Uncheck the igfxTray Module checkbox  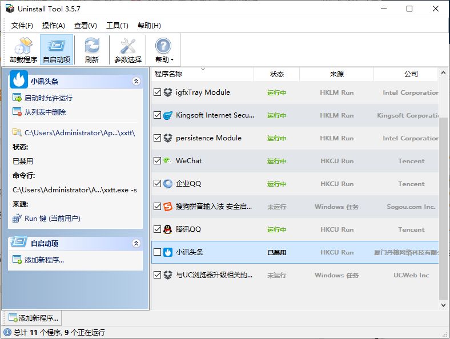click(157, 92)
